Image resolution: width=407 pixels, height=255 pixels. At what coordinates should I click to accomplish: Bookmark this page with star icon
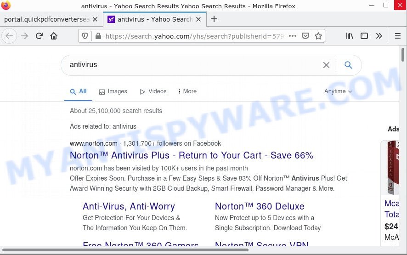[318, 36]
